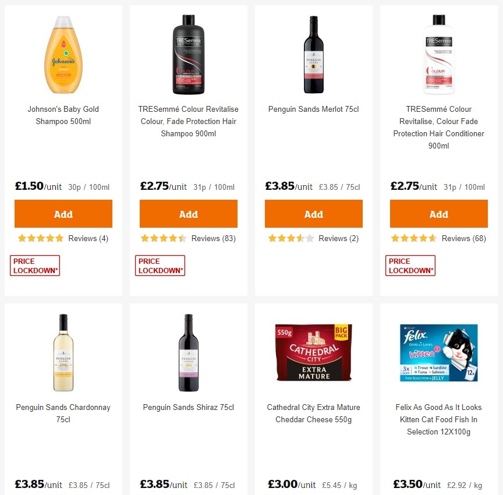
Task: Add TRESemmé Colour Fade Conditioner to basket
Action: (x=438, y=214)
